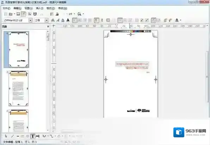Open the 格式(O) menu

tap(51, 8)
